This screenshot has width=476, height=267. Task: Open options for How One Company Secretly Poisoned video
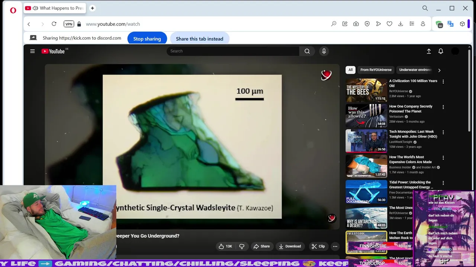443,107
